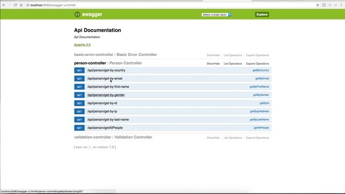The width and height of the screenshot is (345, 194).
Task: Click GET badge for get-by-ip
Action: 79,112
